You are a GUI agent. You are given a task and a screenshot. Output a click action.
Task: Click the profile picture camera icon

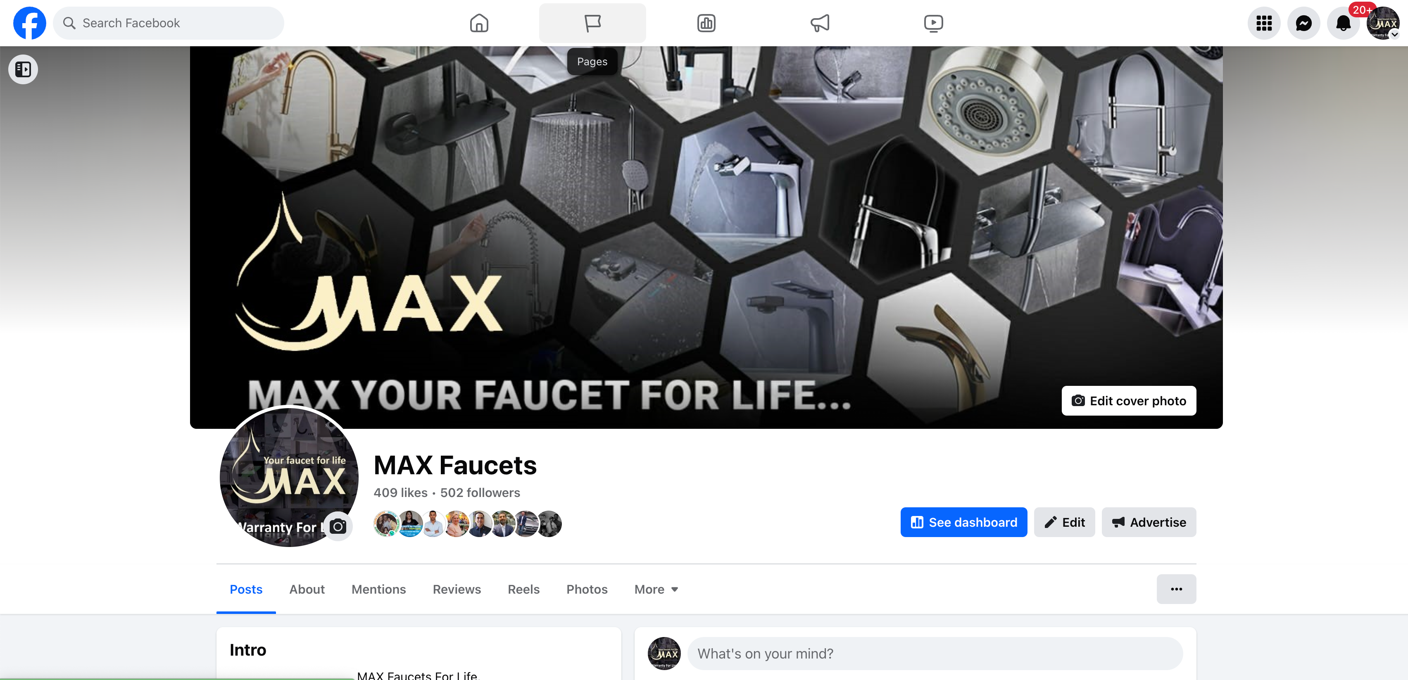coord(338,526)
